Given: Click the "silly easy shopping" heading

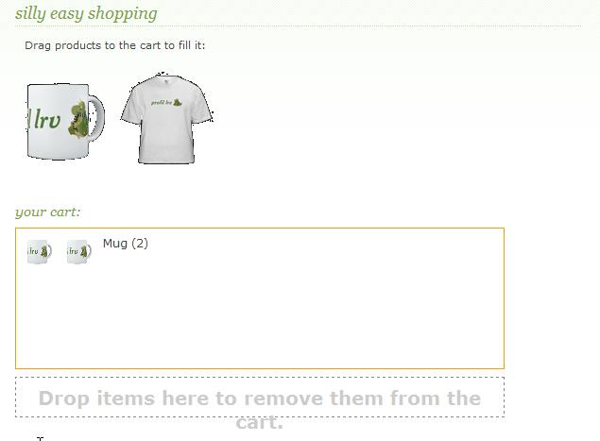Looking at the screenshot, I should (86, 13).
